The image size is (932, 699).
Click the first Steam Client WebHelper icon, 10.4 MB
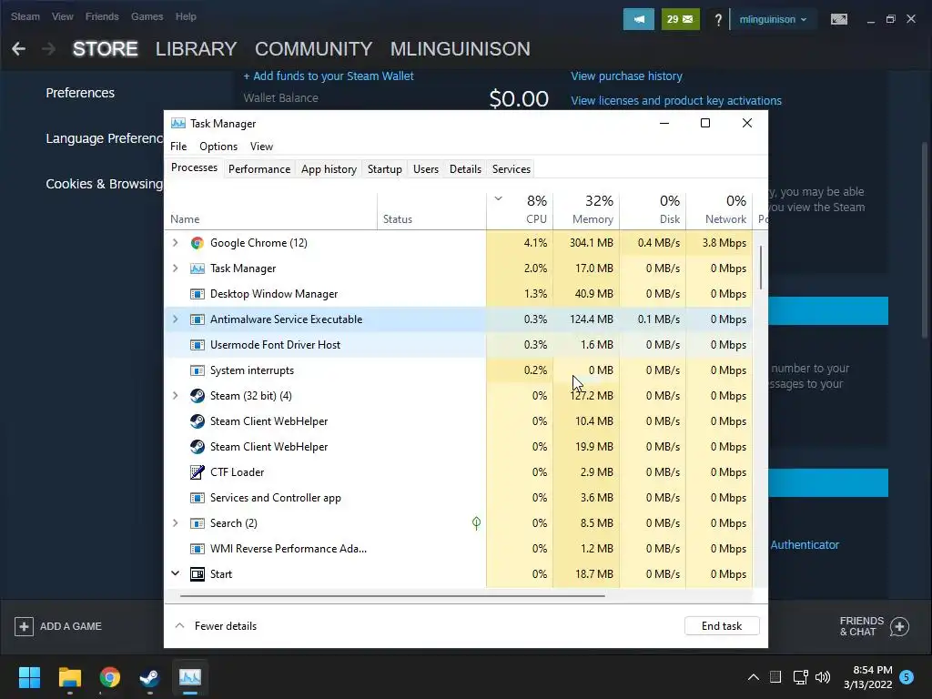(197, 420)
